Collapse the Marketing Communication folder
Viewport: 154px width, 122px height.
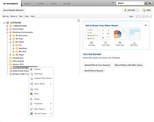7,33
